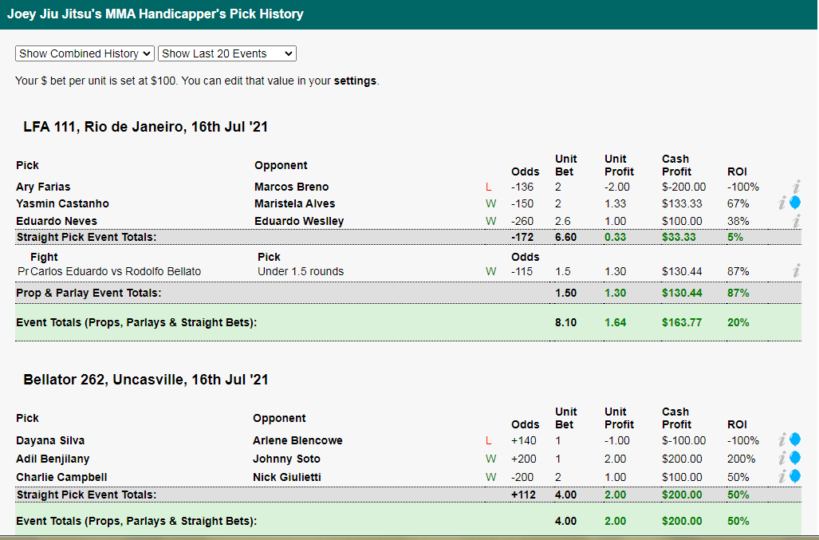Viewport: 819px width, 540px height.
Task: Click the Marcos Breno opponent name
Action: (291, 187)
